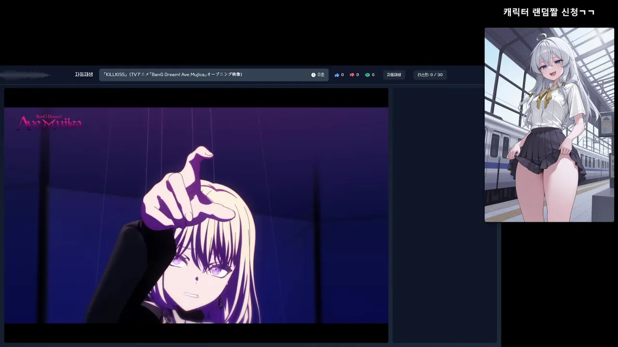
Task: Click the KiLLKiSS song title field
Action: tap(213, 75)
